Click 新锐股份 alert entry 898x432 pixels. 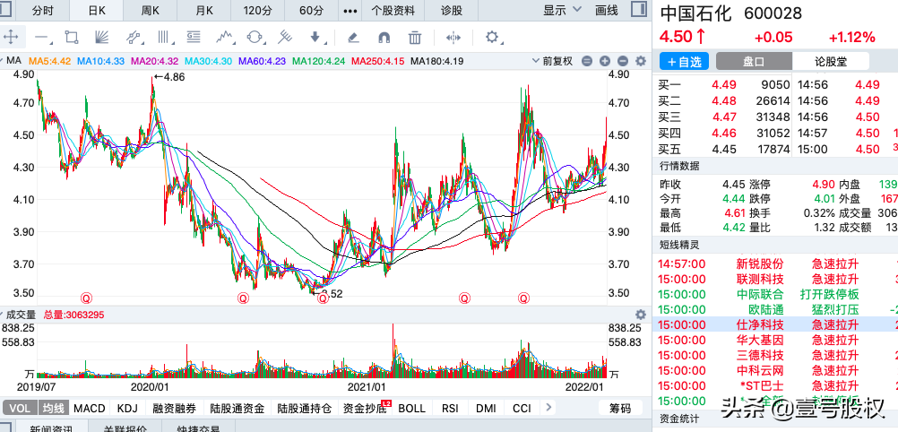coord(775,264)
